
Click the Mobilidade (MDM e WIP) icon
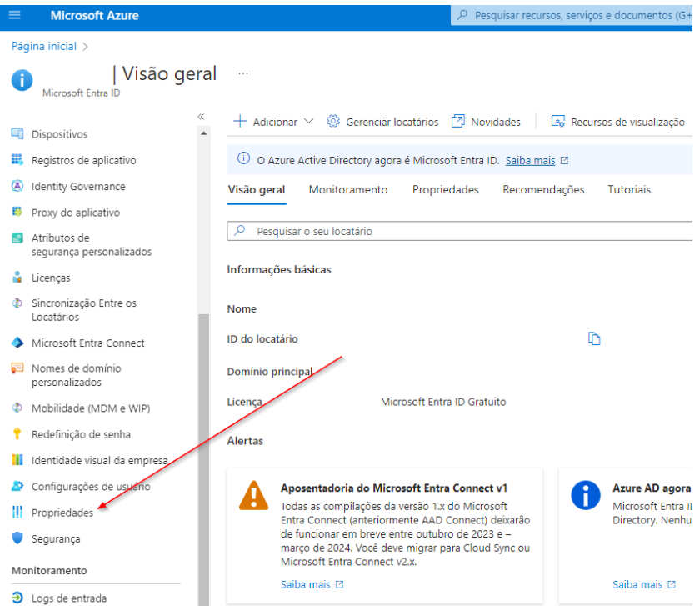click(x=17, y=408)
